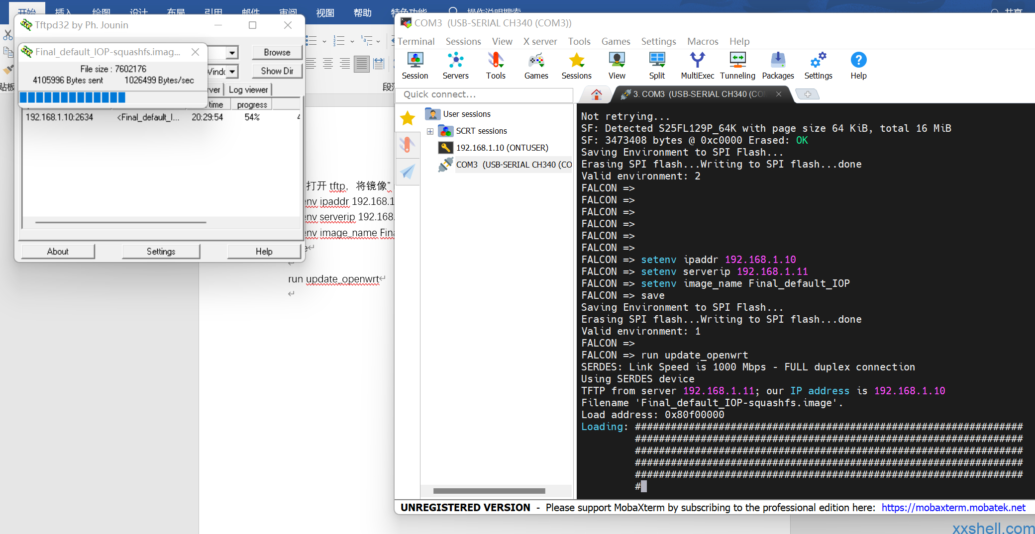Open the Macros menu
The image size is (1035, 534).
[702, 41]
